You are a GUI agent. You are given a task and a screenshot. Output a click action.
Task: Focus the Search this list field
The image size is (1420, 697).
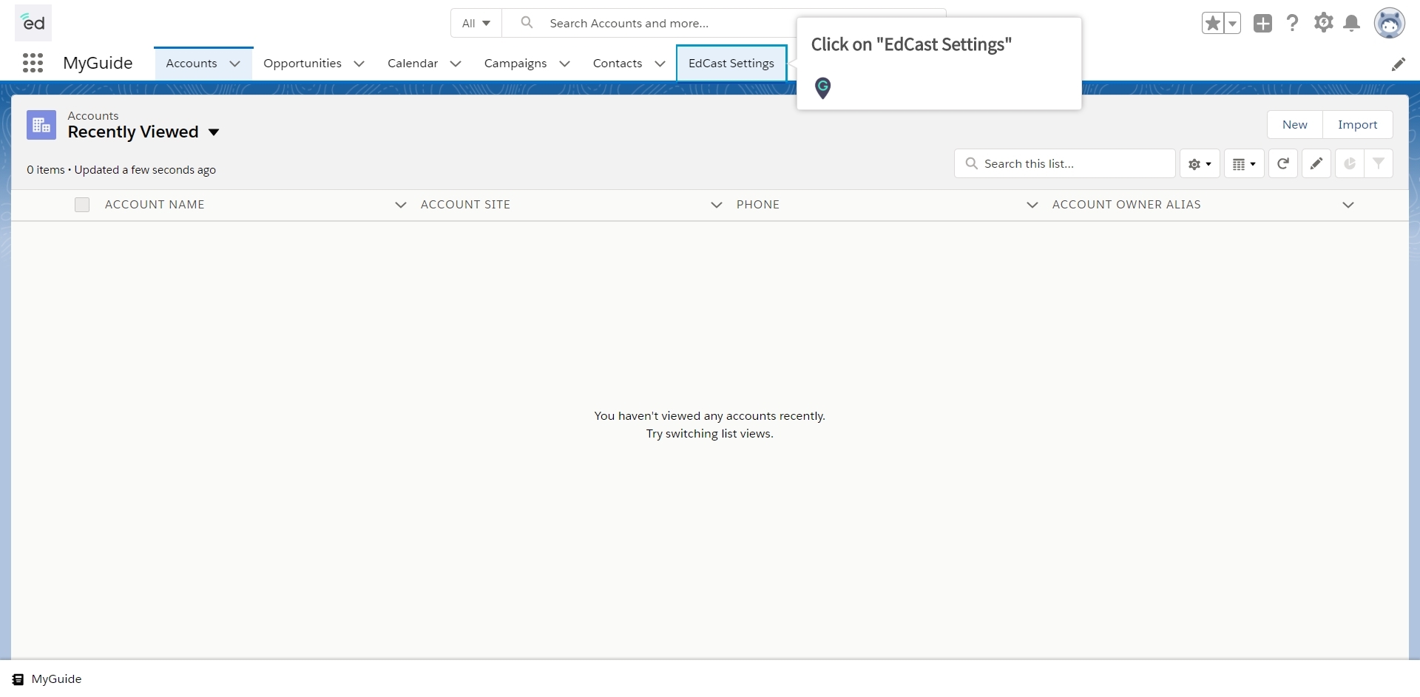click(x=1065, y=163)
